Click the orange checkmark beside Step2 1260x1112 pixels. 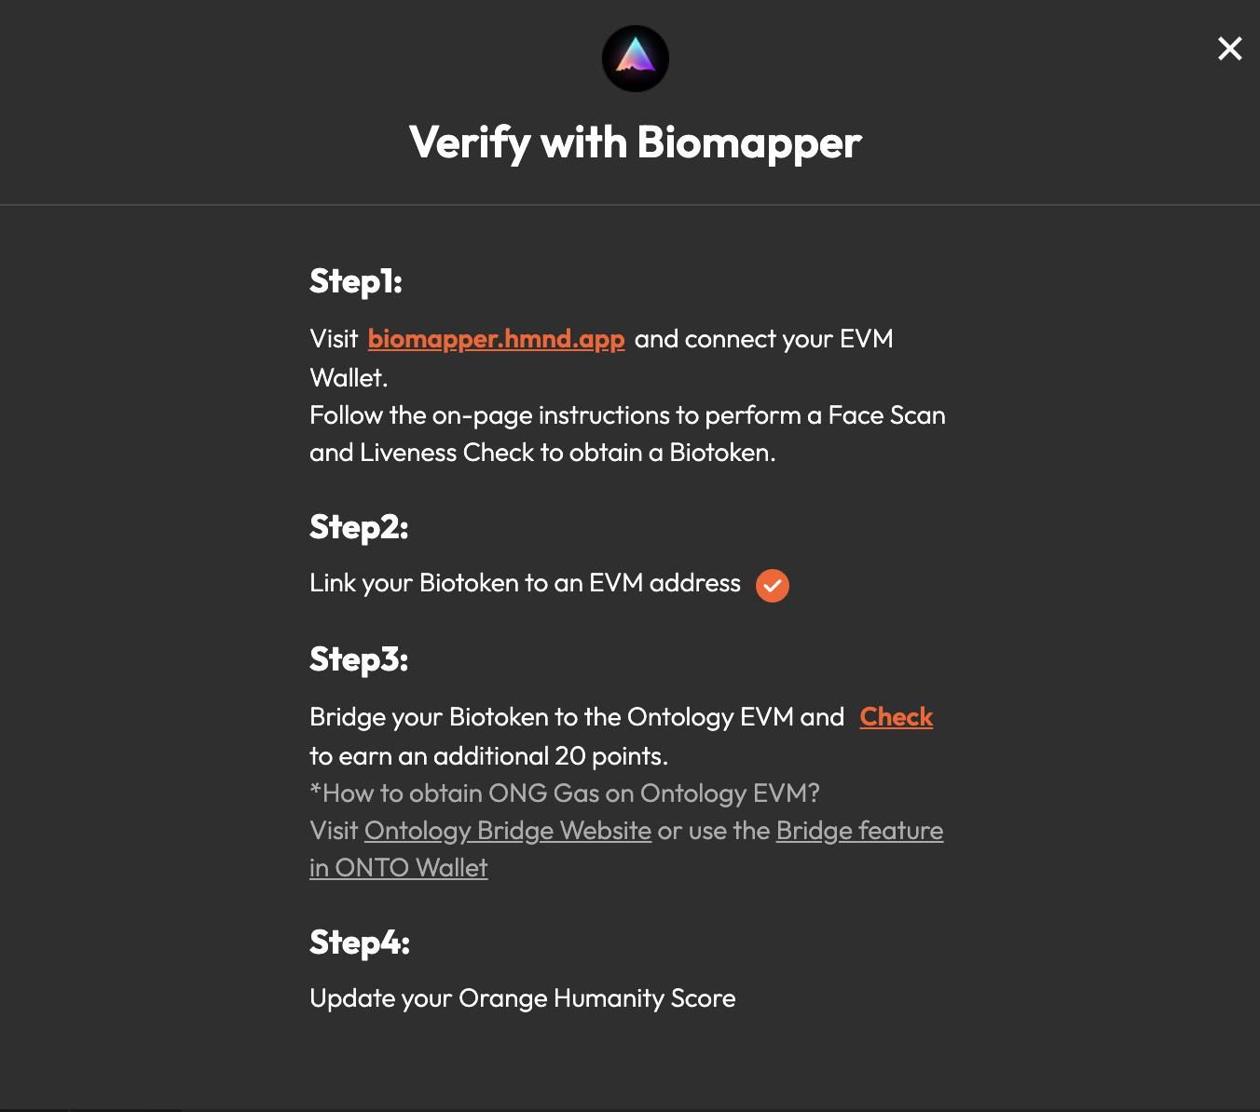coord(773,586)
